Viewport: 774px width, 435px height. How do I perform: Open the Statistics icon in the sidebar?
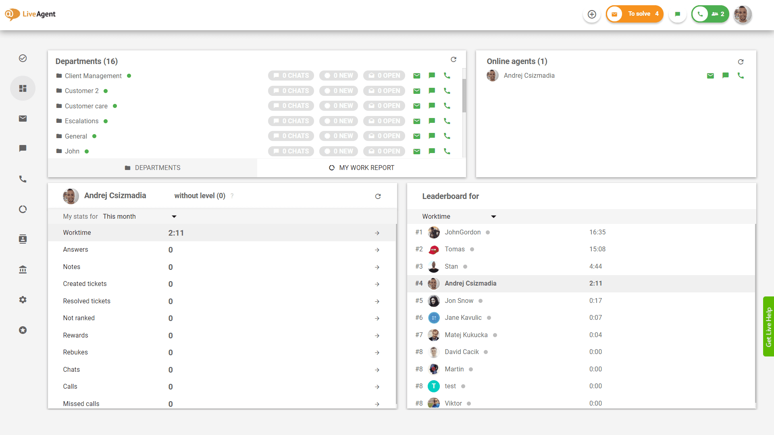click(23, 209)
